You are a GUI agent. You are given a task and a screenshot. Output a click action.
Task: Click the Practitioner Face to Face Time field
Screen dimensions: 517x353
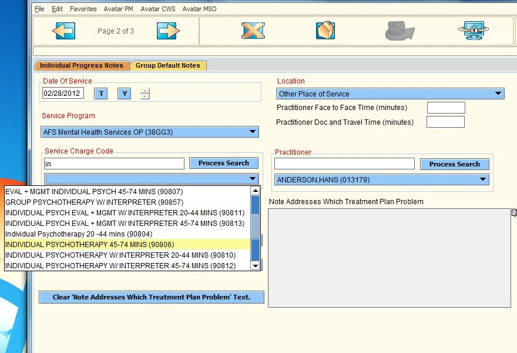point(445,108)
